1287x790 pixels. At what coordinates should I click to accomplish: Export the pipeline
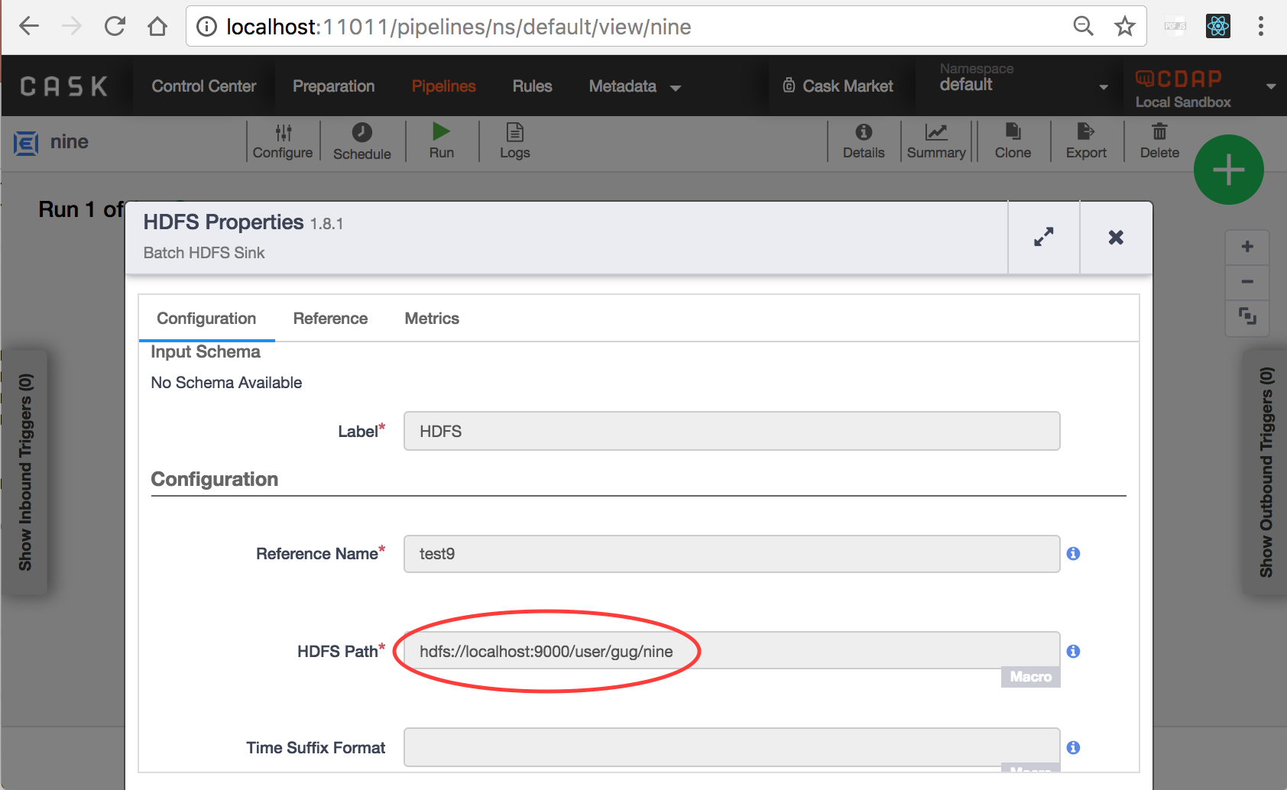pyautogui.click(x=1086, y=141)
